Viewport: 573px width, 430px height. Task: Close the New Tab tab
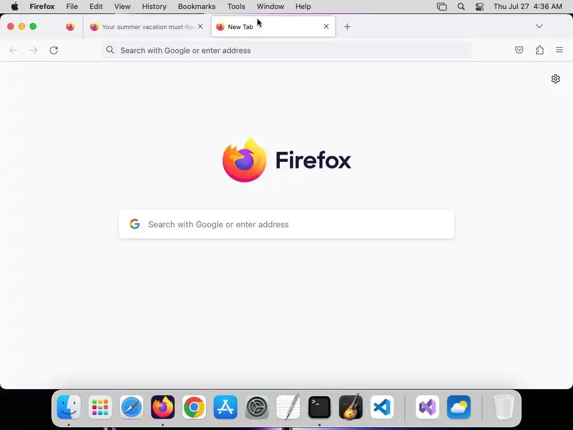pyautogui.click(x=326, y=26)
